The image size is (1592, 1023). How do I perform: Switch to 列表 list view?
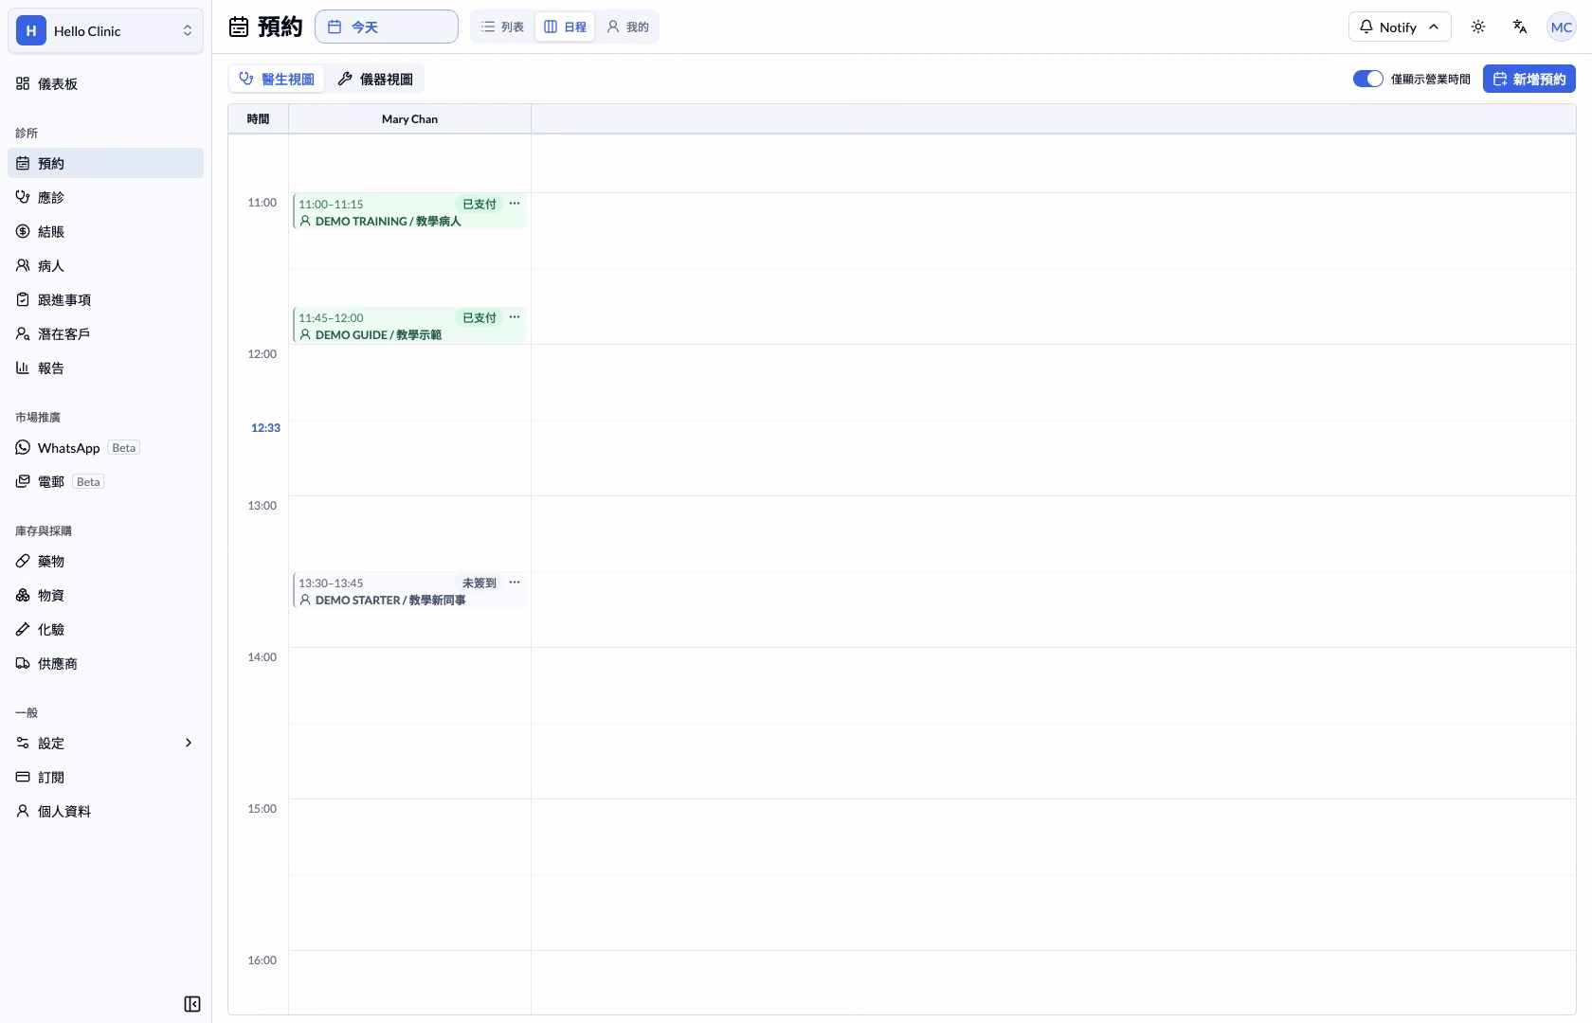(502, 27)
